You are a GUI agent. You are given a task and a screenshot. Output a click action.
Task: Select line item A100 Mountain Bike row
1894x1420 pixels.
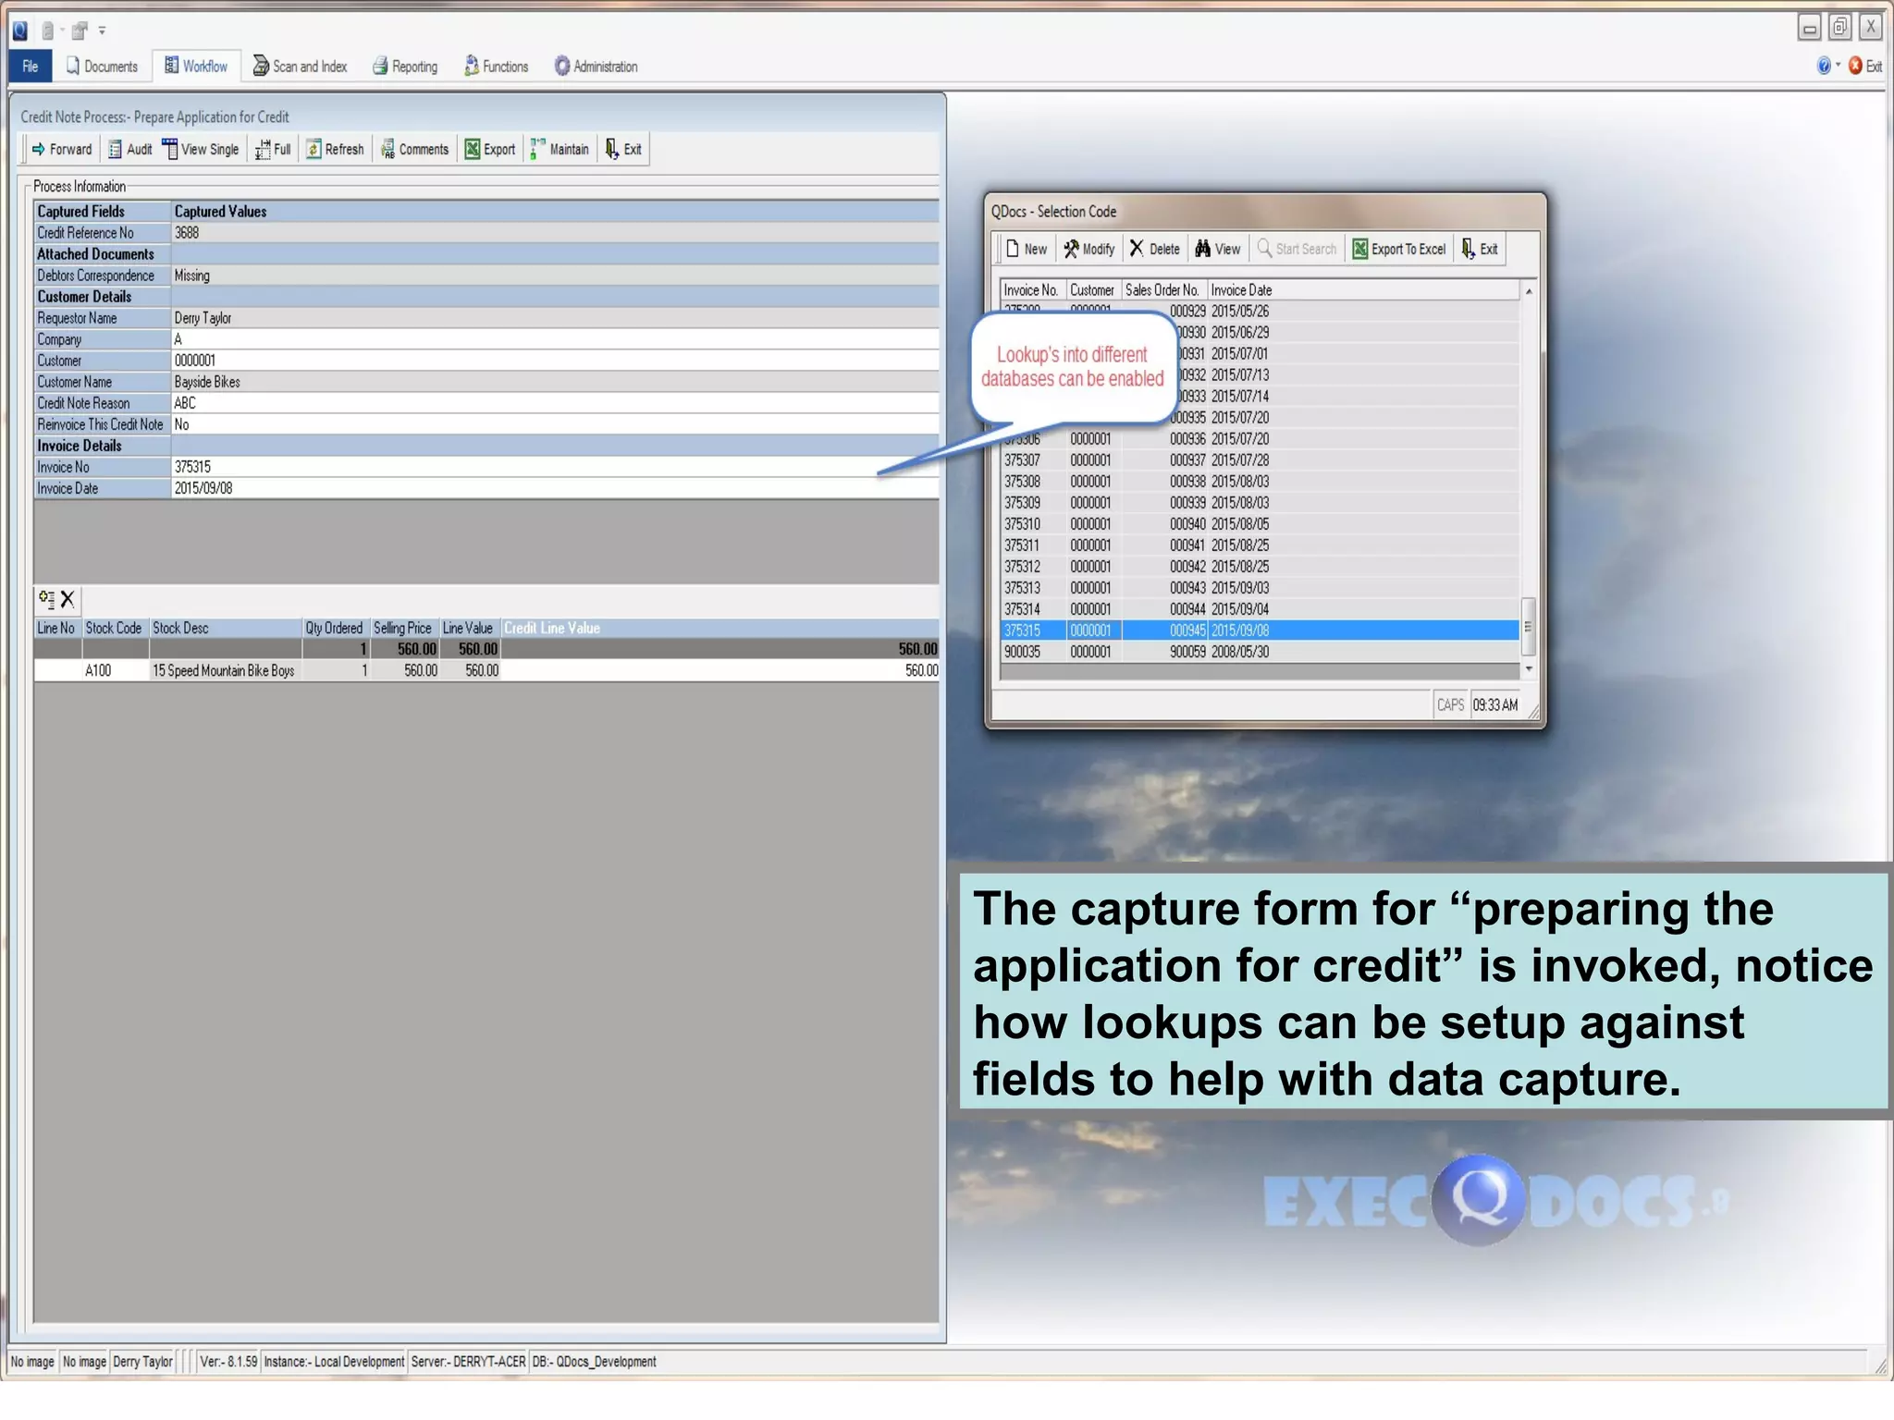pyautogui.click(x=486, y=671)
